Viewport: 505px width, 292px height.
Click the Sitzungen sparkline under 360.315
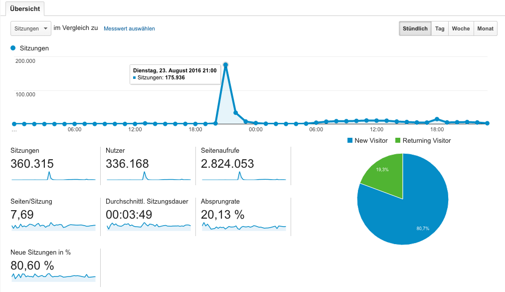(x=53, y=177)
